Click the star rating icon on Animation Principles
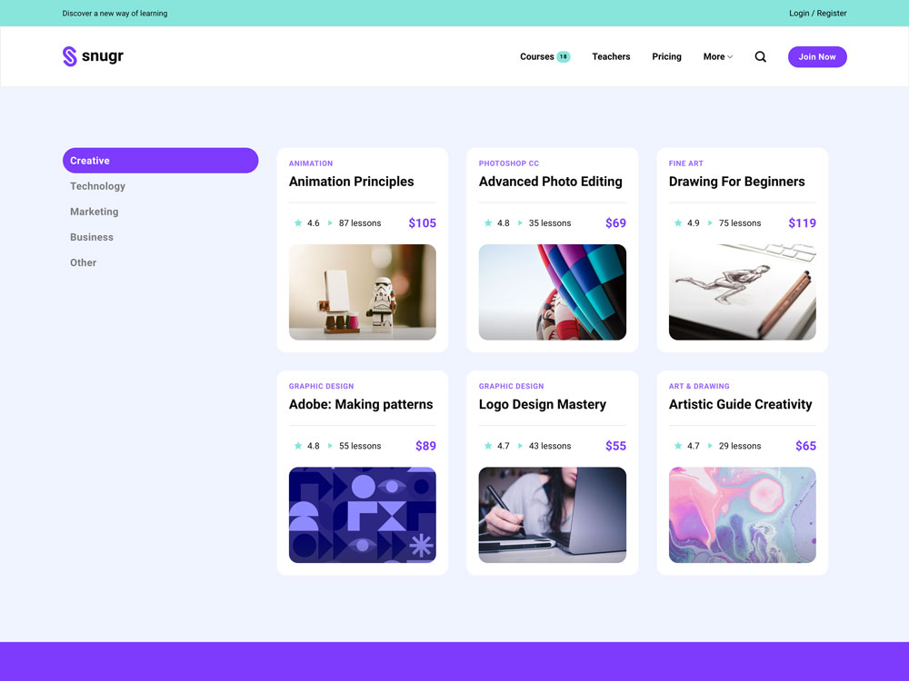 click(x=298, y=223)
